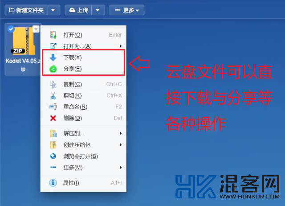Click the blue info properties icon

(53, 182)
